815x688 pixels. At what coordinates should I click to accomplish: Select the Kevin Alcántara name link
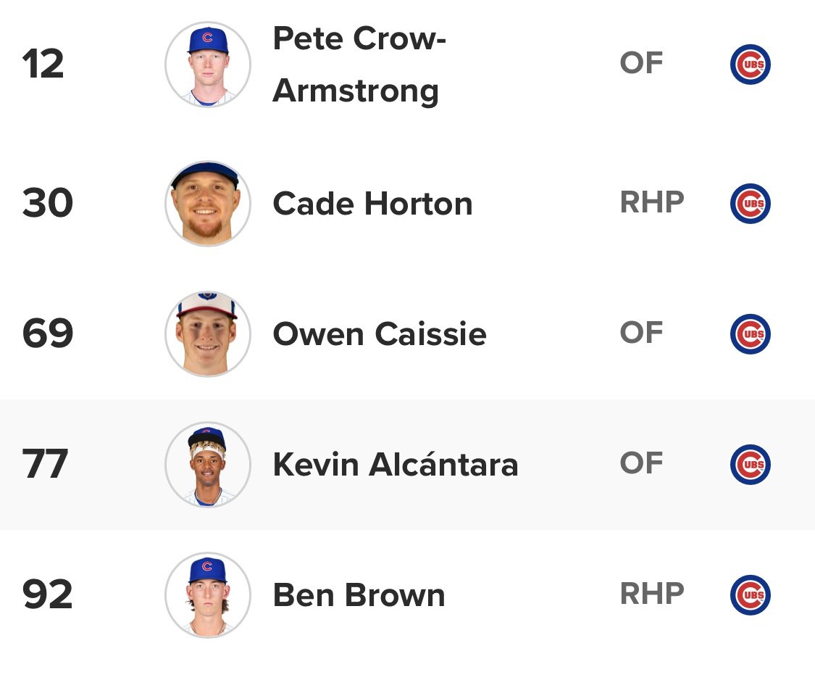(x=395, y=465)
